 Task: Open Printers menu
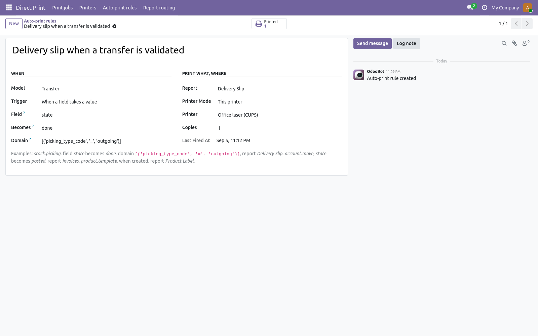click(x=88, y=7)
